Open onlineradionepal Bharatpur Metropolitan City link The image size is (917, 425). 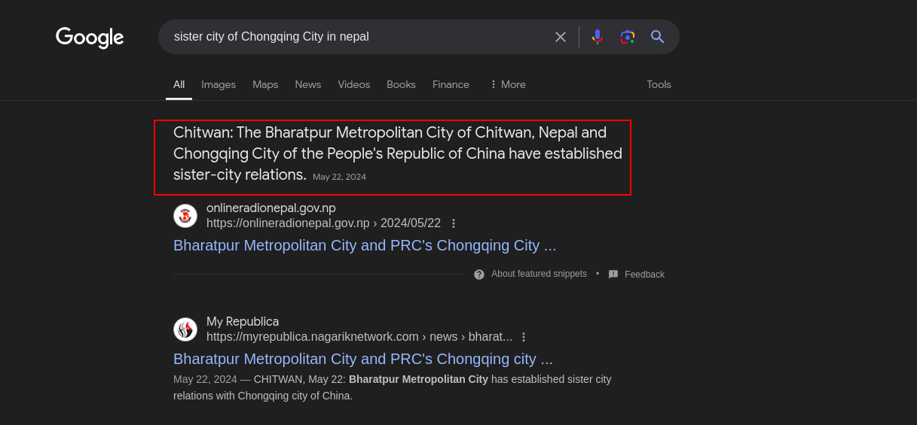click(x=365, y=245)
